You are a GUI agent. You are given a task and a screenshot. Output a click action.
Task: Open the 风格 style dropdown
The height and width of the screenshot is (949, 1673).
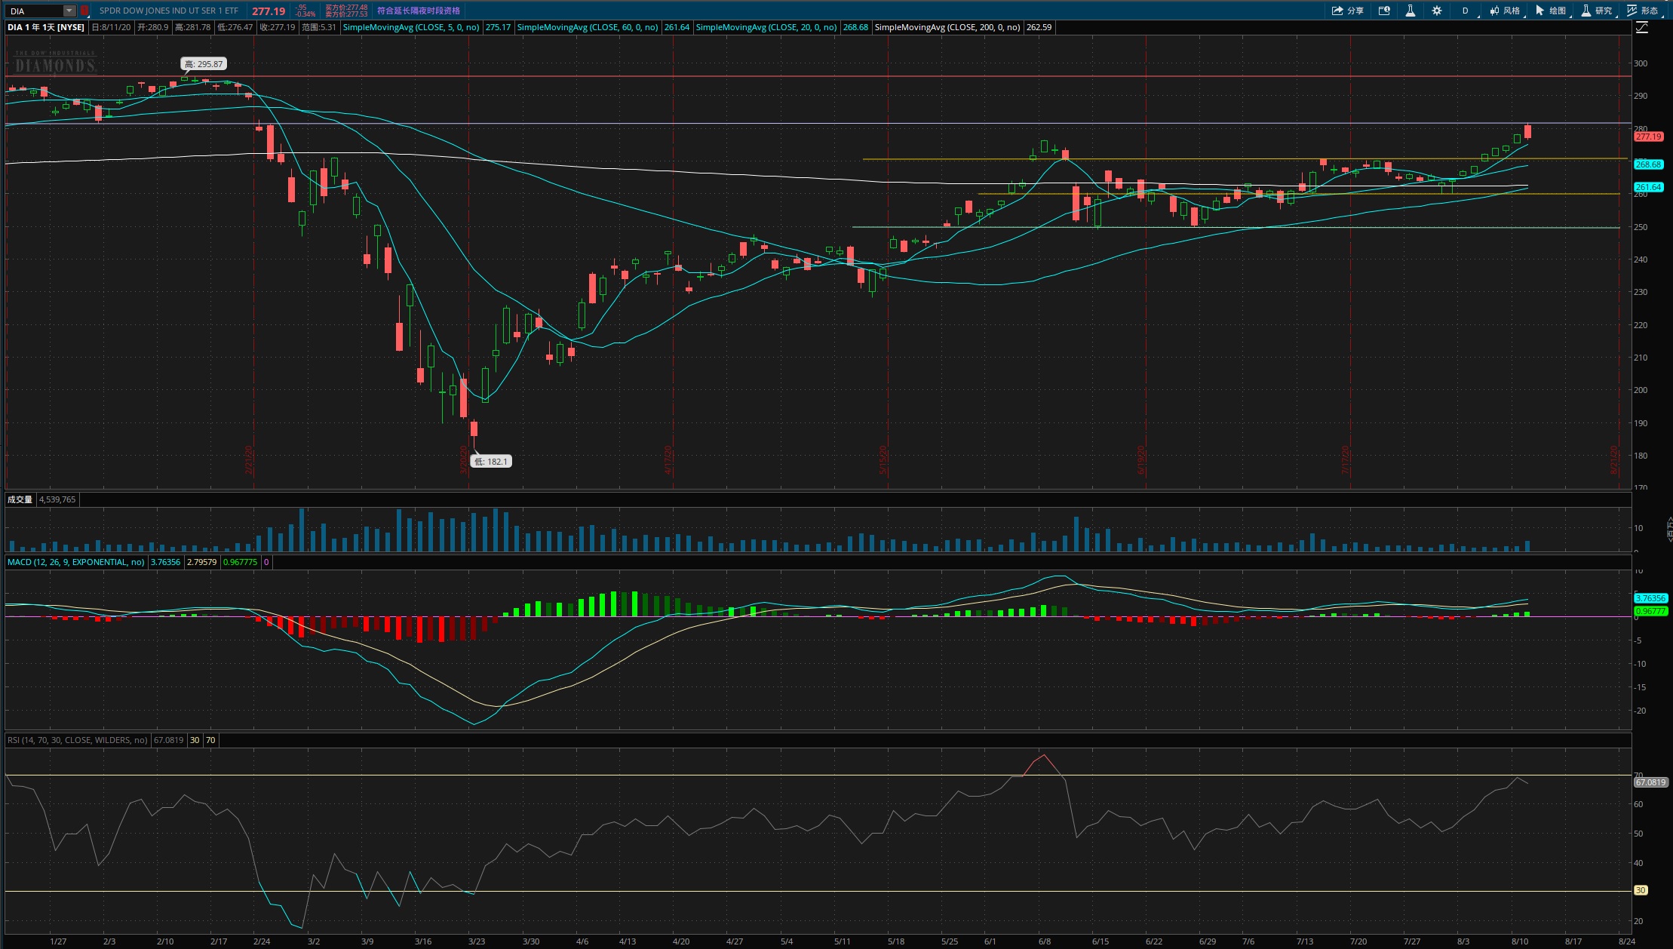tap(1505, 11)
